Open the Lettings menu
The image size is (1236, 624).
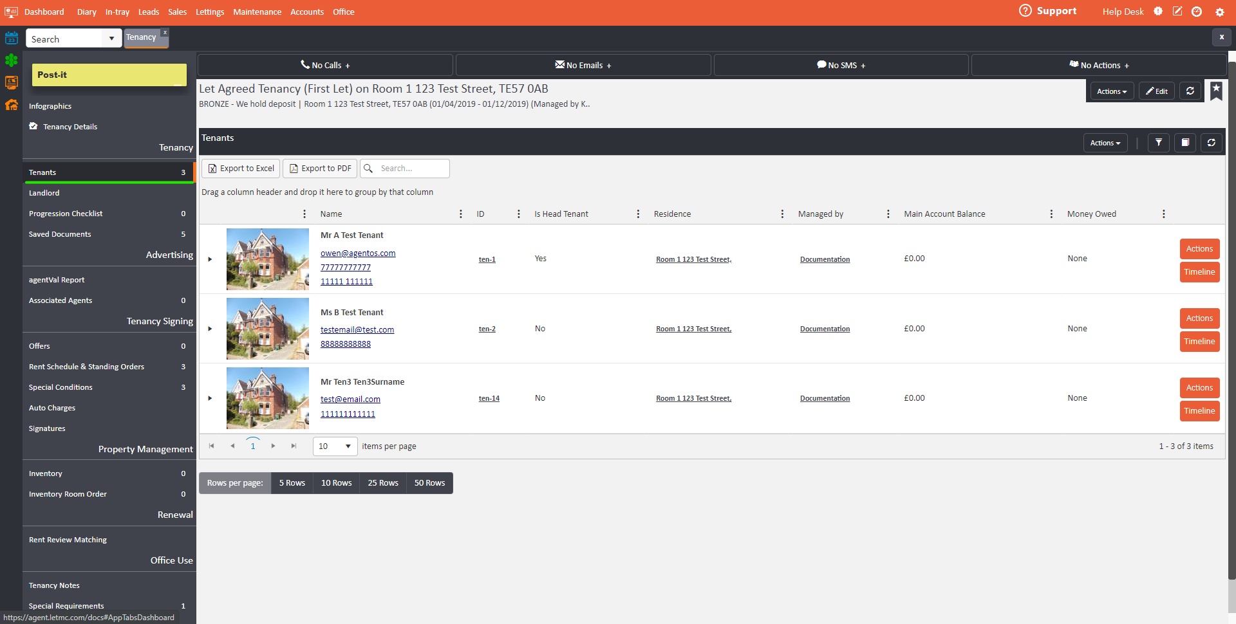coord(210,12)
